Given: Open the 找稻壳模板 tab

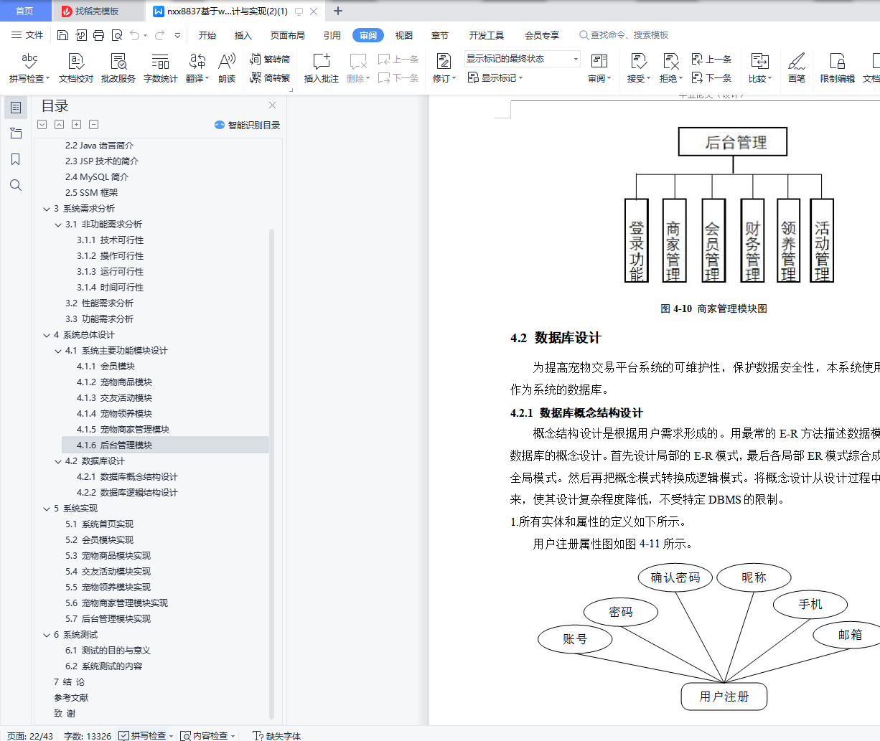Looking at the screenshot, I should point(98,11).
